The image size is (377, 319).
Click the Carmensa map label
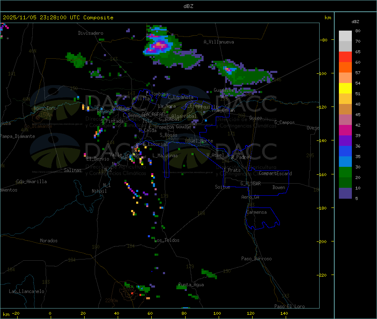(256, 212)
